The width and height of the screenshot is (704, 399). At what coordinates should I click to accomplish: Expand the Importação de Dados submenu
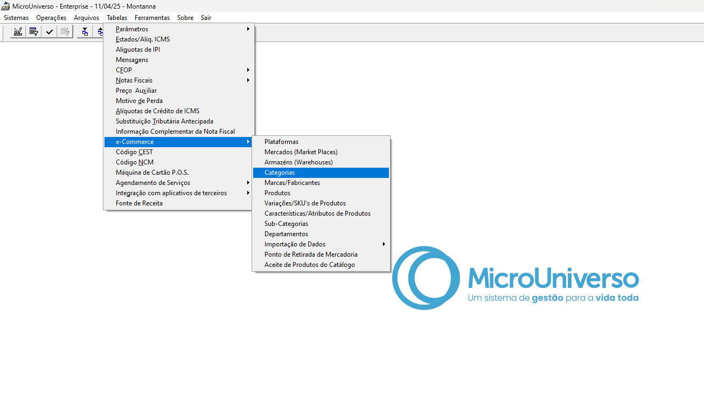click(321, 244)
